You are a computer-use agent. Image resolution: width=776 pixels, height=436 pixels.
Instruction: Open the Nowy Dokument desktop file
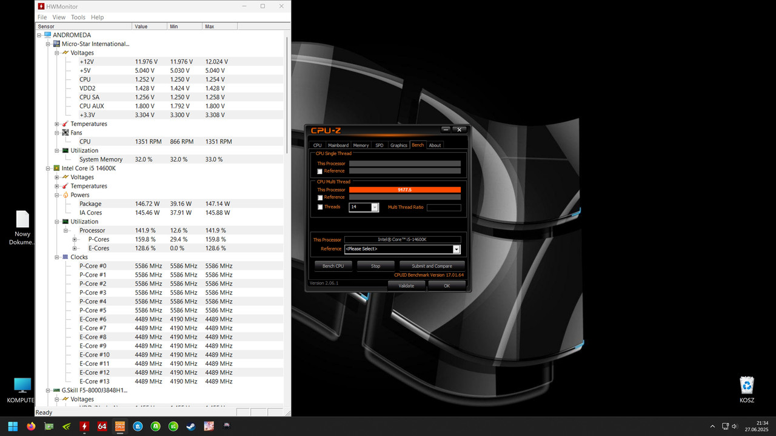coord(22,228)
